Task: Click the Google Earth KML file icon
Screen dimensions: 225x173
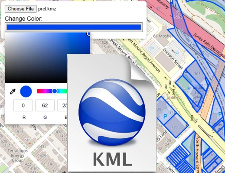Action: tap(112, 113)
